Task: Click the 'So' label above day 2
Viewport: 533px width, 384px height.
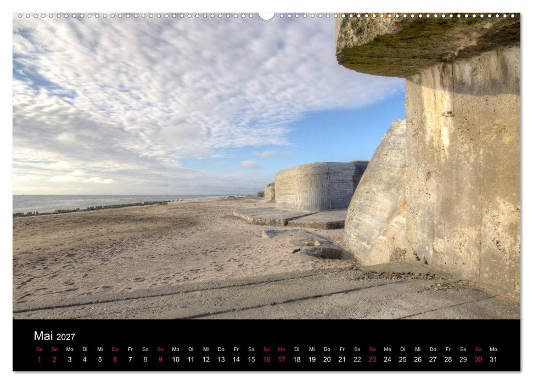Action: tap(54, 349)
